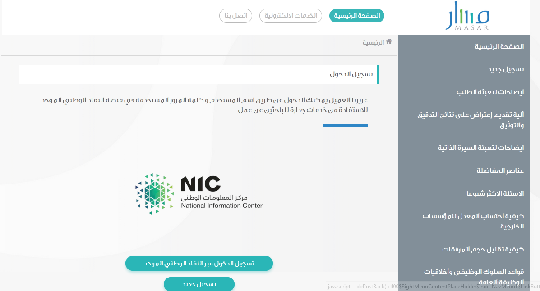The height and width of the screenshot is (291, 540).
Task: Open ايضاحات لتعبئة السيرة الذاتية sidebar item
Action: (481, 148)
